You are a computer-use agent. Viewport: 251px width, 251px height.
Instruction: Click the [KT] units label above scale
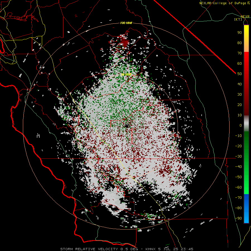pos(238,19)
